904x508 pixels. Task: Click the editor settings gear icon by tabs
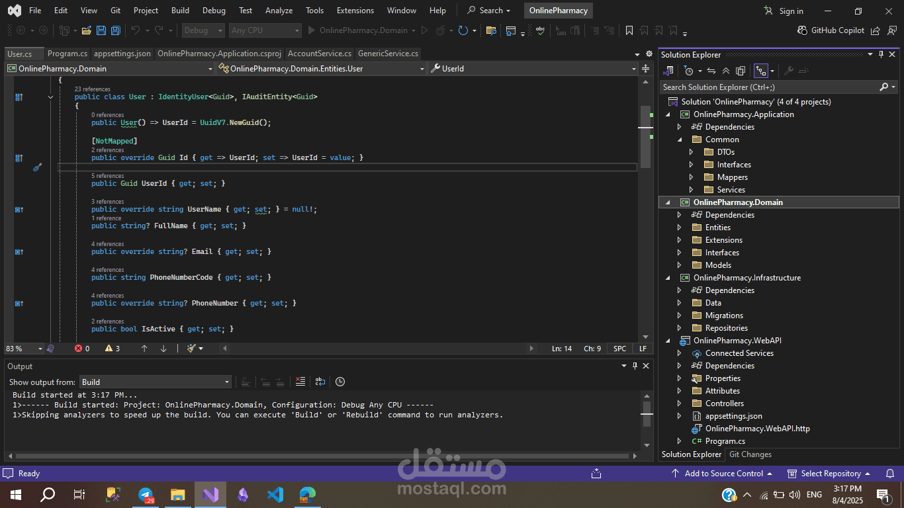(x=648, y=54)
